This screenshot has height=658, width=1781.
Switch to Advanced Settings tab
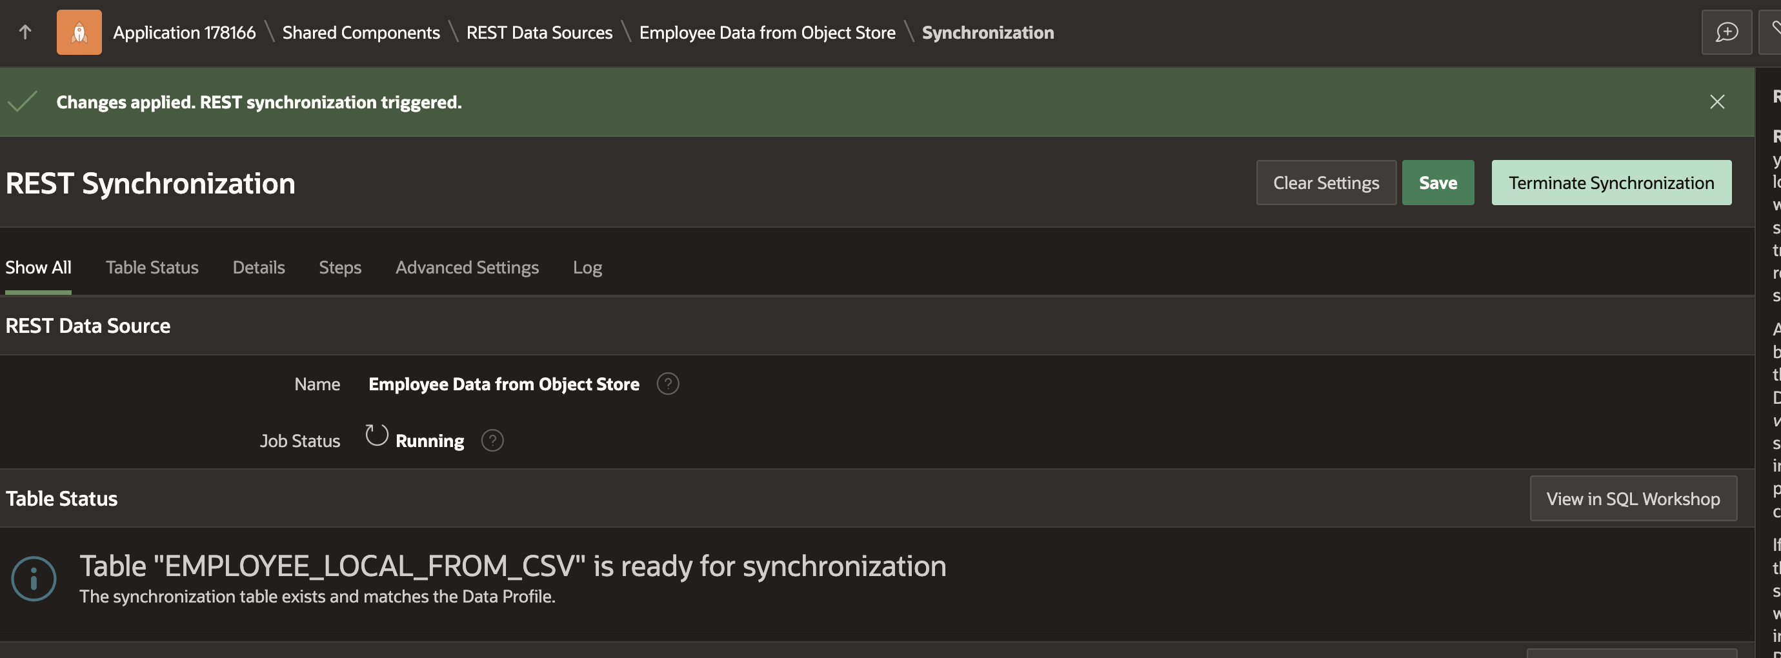[467, 268]
